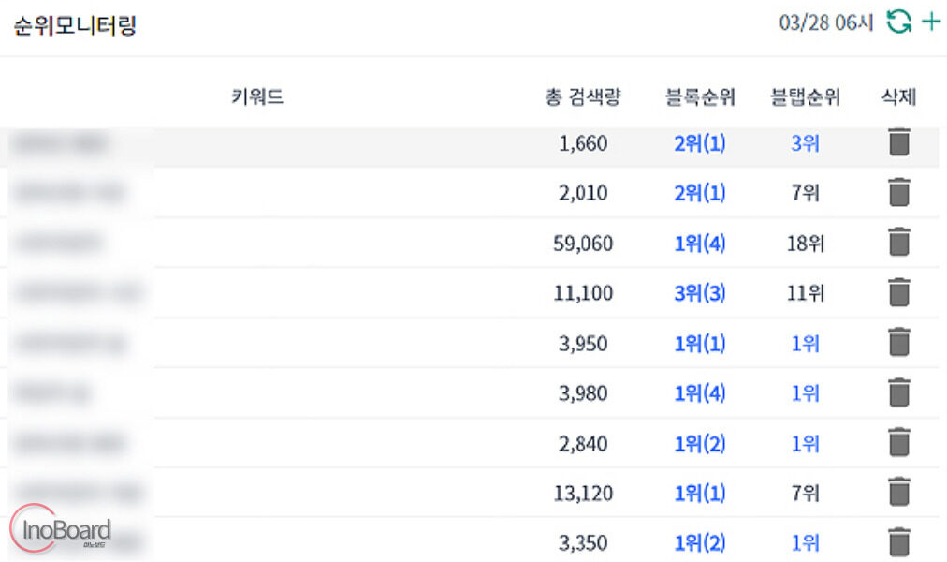Select the 13,120 search volume cell
The height and width of the screenshot is (562, 947).
[x=583, y=494]
